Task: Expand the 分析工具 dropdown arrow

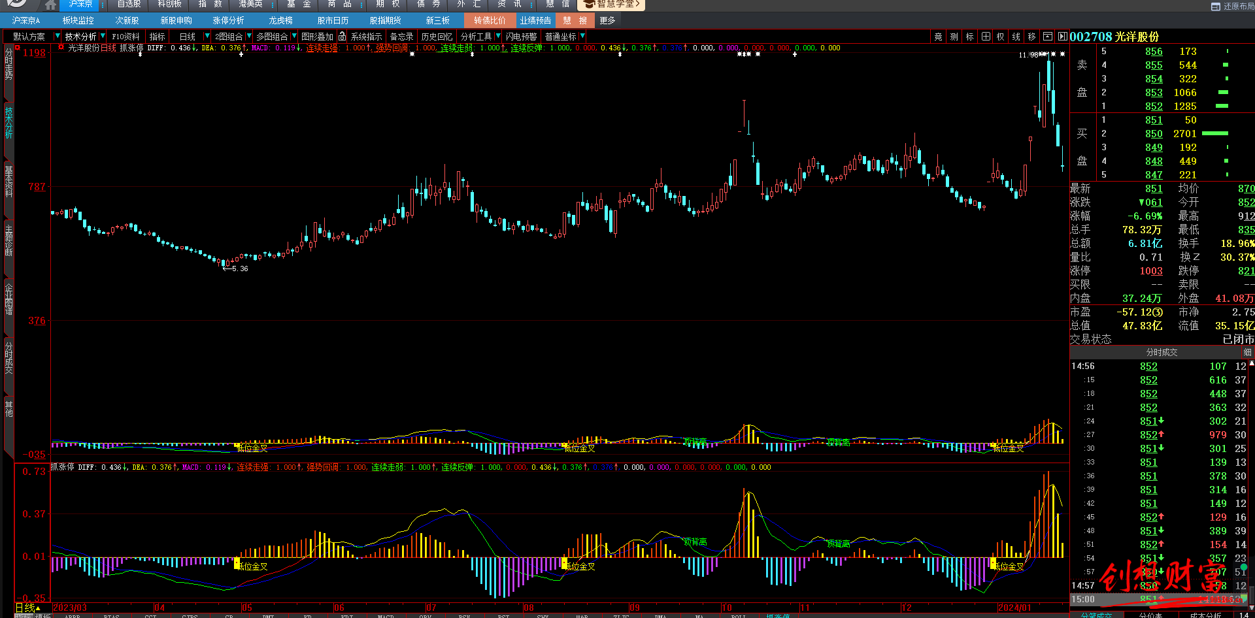Action: click(x=498, y=37)
